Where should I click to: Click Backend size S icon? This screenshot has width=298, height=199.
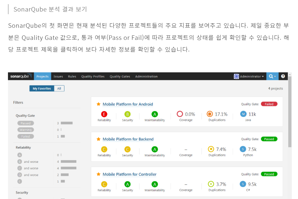pyautogui.click(x=243, y=149)
